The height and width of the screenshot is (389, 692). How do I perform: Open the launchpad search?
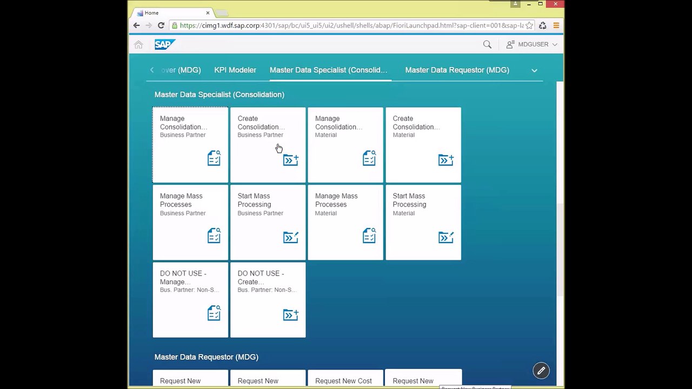tap(487, 45)
